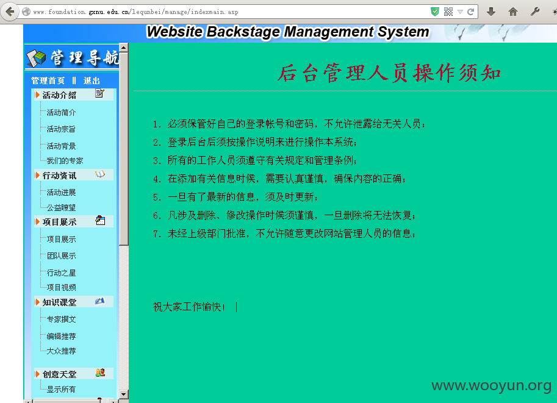The width and height of the screenshot is (557, 403).
Task: Click the 项目展示 section header title
Action: [59, 223]
